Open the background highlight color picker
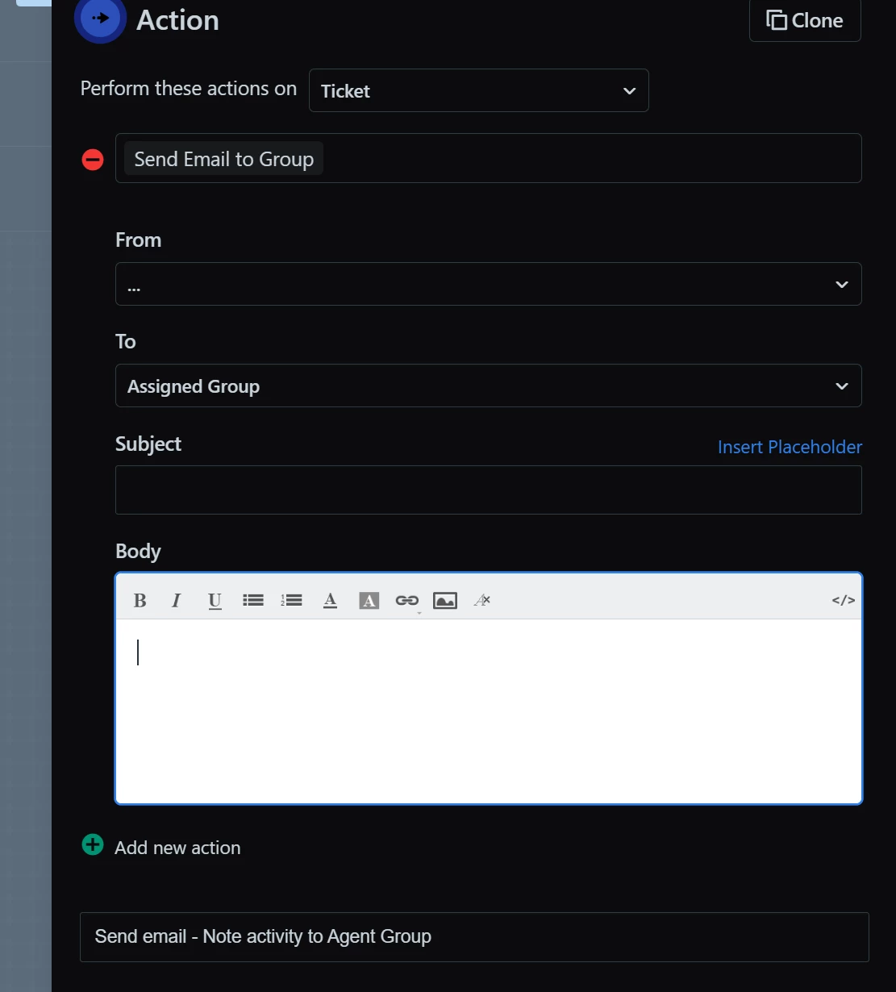896x992 pixels. click(369, 600)
